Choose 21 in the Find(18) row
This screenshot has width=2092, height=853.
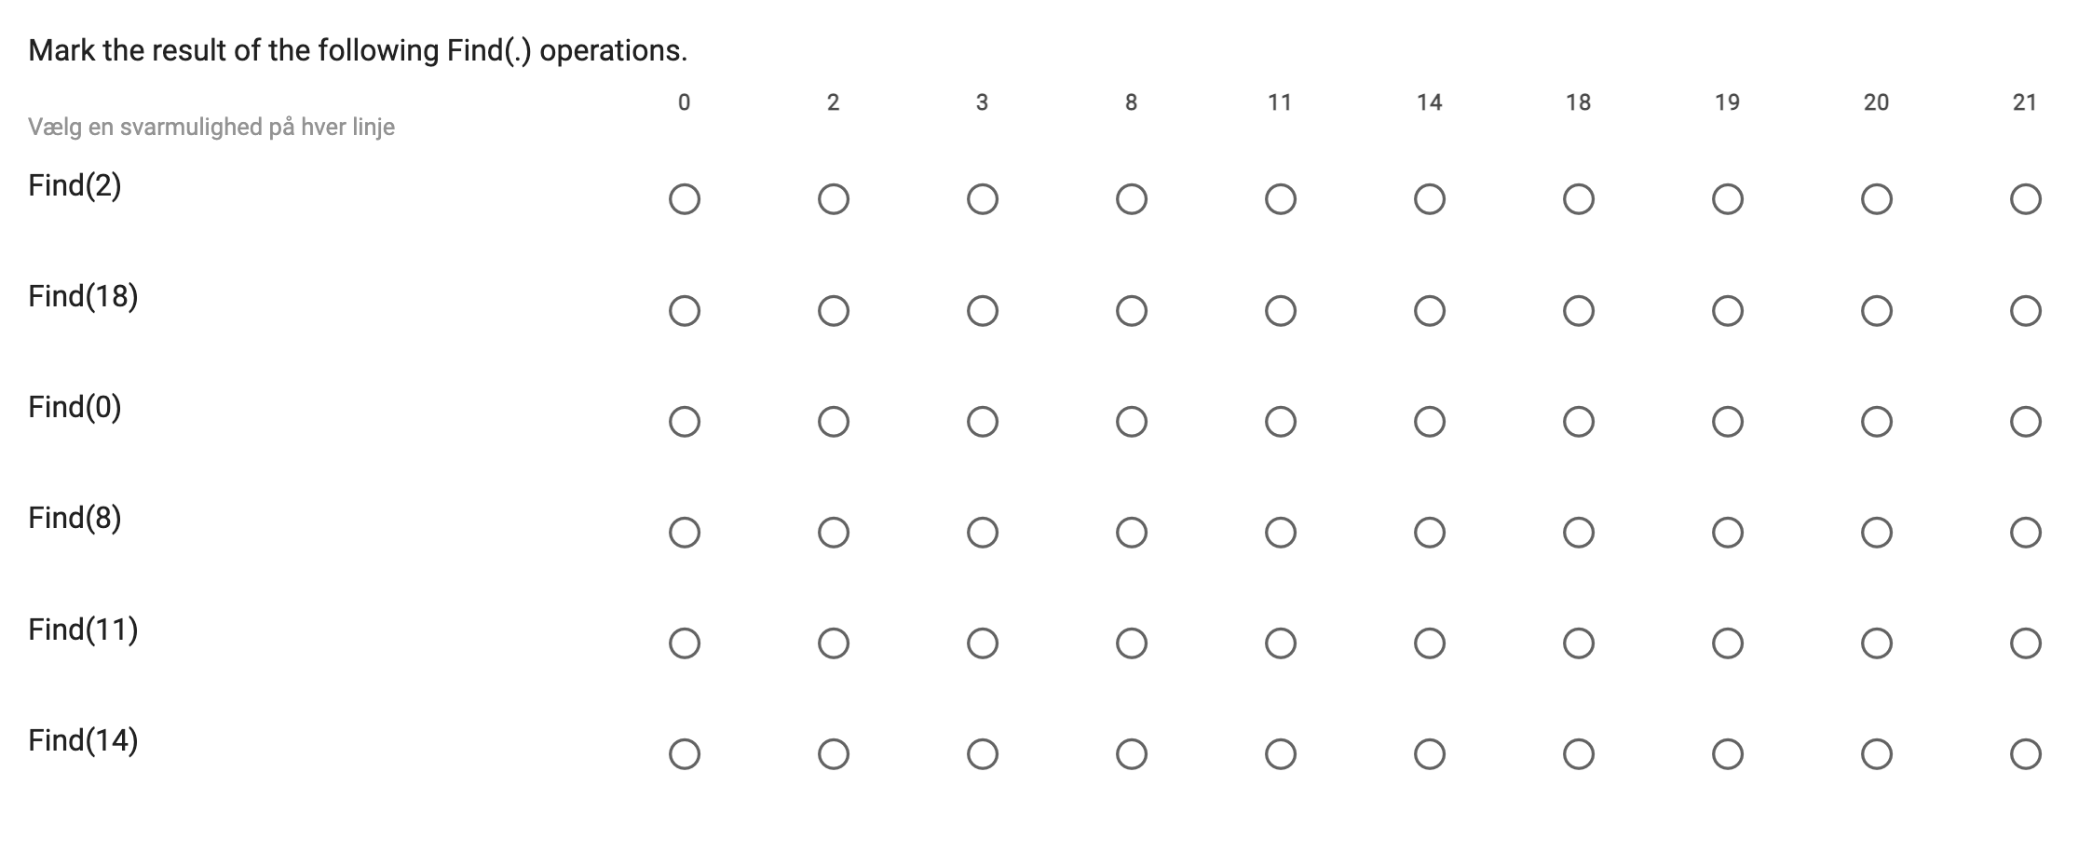pyautogui.click(x=2025, y=310)
